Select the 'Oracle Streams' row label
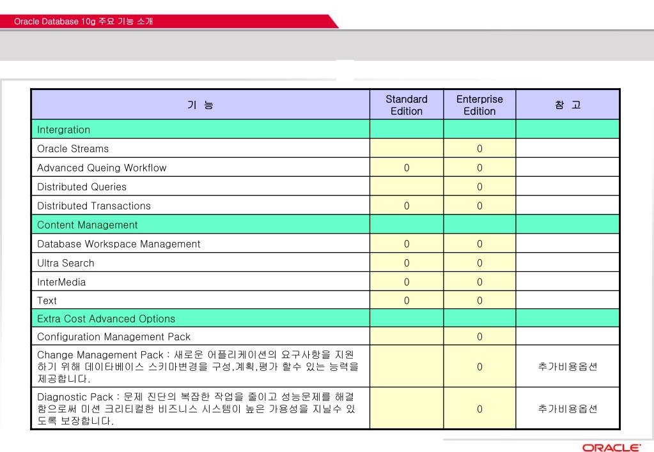 (x=73, y=149)
